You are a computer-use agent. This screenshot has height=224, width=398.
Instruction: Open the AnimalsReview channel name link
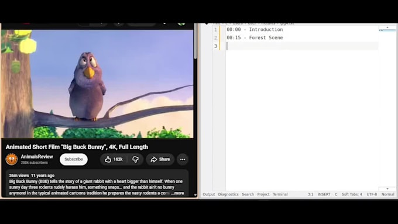pos(37,157)
